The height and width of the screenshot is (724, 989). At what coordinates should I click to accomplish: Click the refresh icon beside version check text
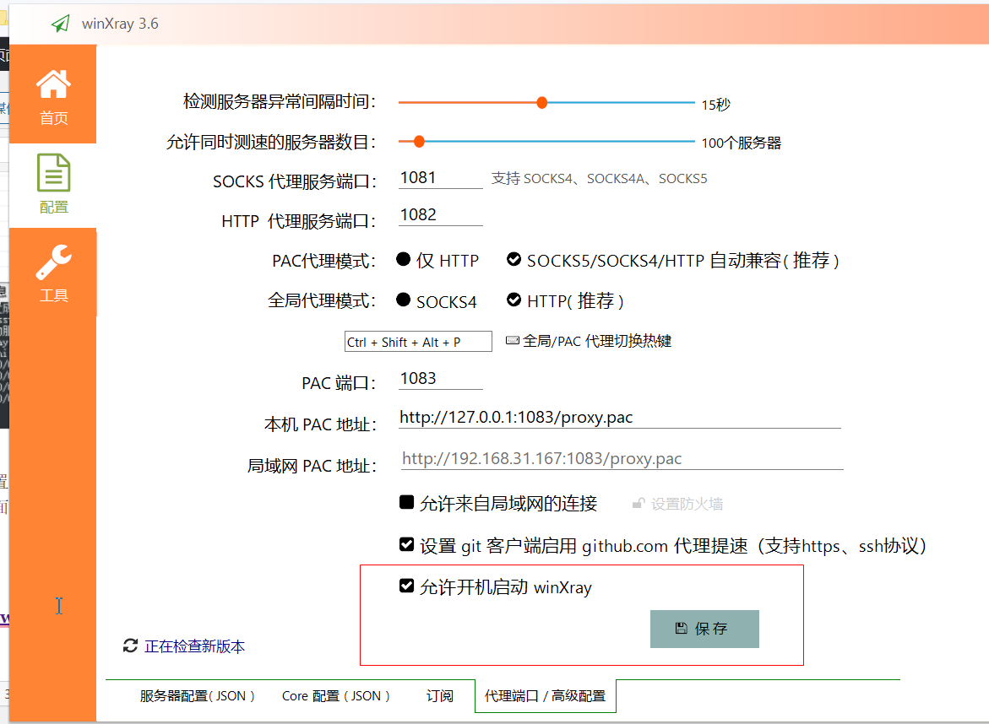130,646
